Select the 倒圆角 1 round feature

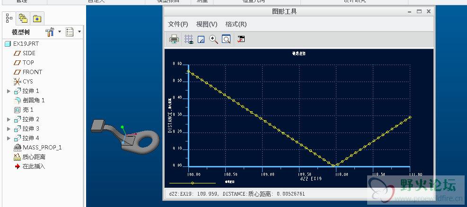[34, 100]
